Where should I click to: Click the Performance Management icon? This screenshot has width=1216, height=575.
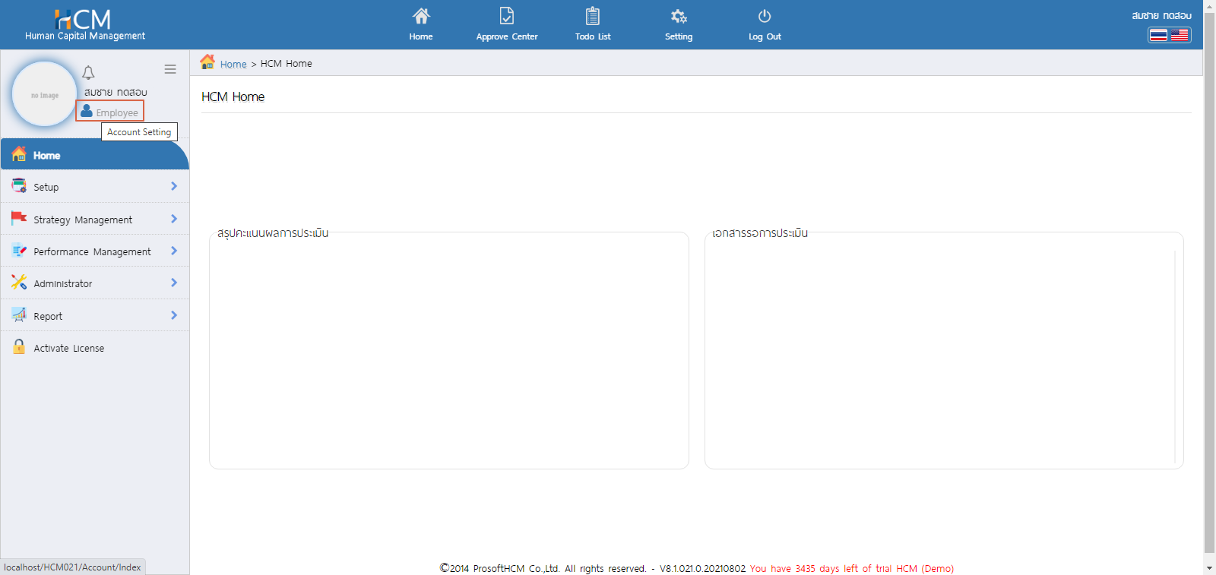pos(19,250)
